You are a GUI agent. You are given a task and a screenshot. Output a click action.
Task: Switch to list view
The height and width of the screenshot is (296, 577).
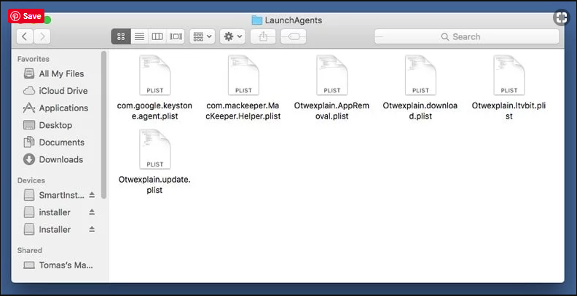(x=139, y=36)
